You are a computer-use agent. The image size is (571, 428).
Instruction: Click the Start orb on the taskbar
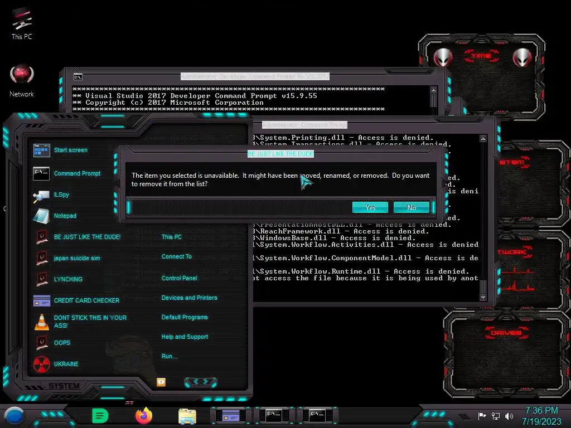click(14, 416)
